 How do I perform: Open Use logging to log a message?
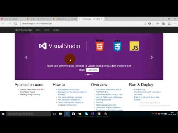70,97
